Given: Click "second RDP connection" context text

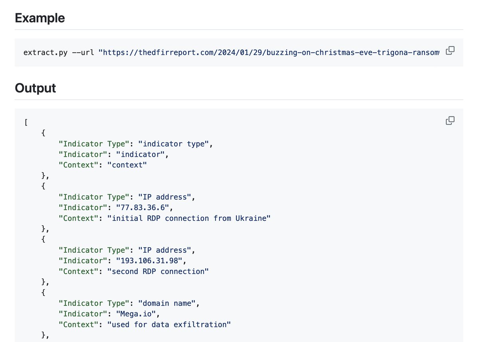Looking at the screenshot, I should [x=158, y=271].
